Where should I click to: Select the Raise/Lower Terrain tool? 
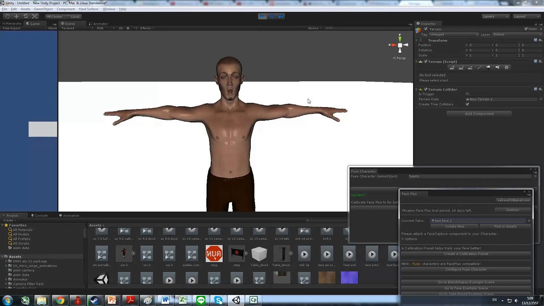[452, 68]
